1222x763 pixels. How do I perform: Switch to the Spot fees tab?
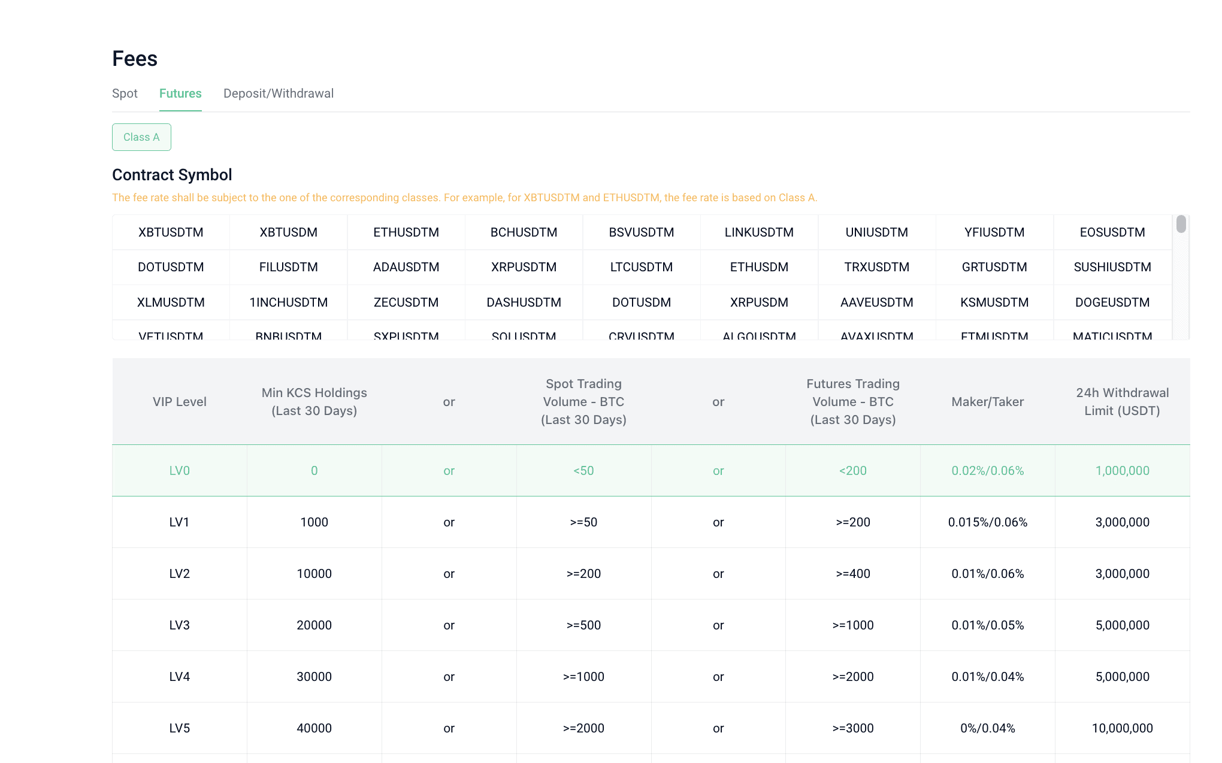125,93
